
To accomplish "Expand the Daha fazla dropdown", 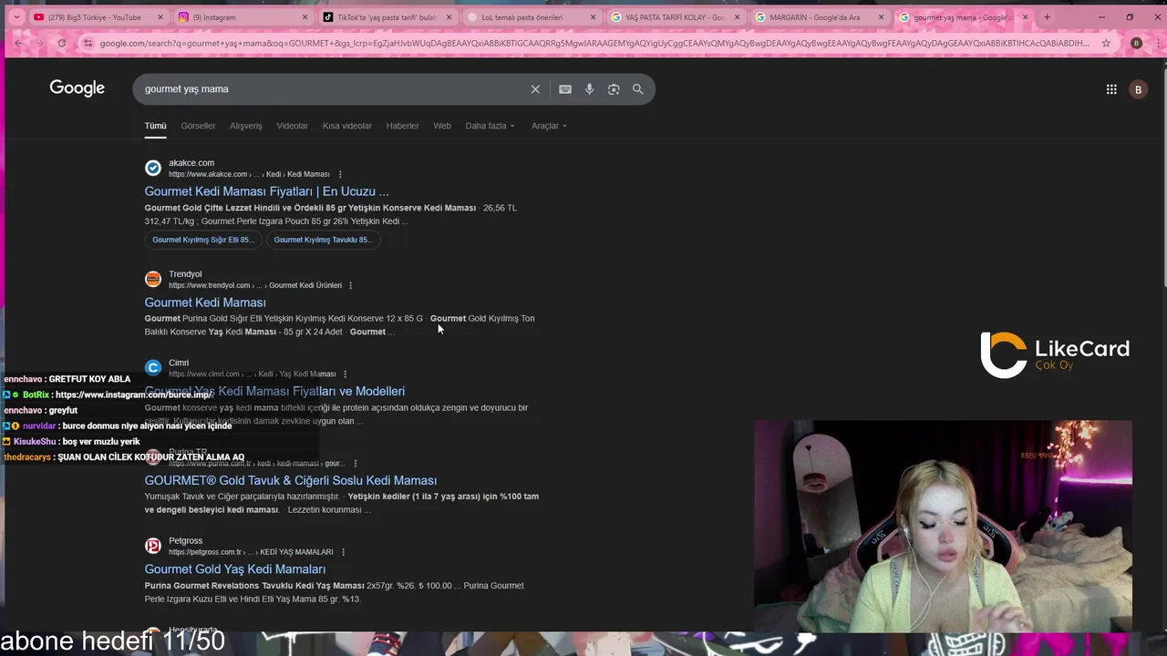I will click(490, 126).
